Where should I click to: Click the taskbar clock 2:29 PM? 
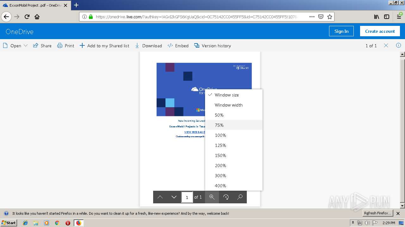389,223
